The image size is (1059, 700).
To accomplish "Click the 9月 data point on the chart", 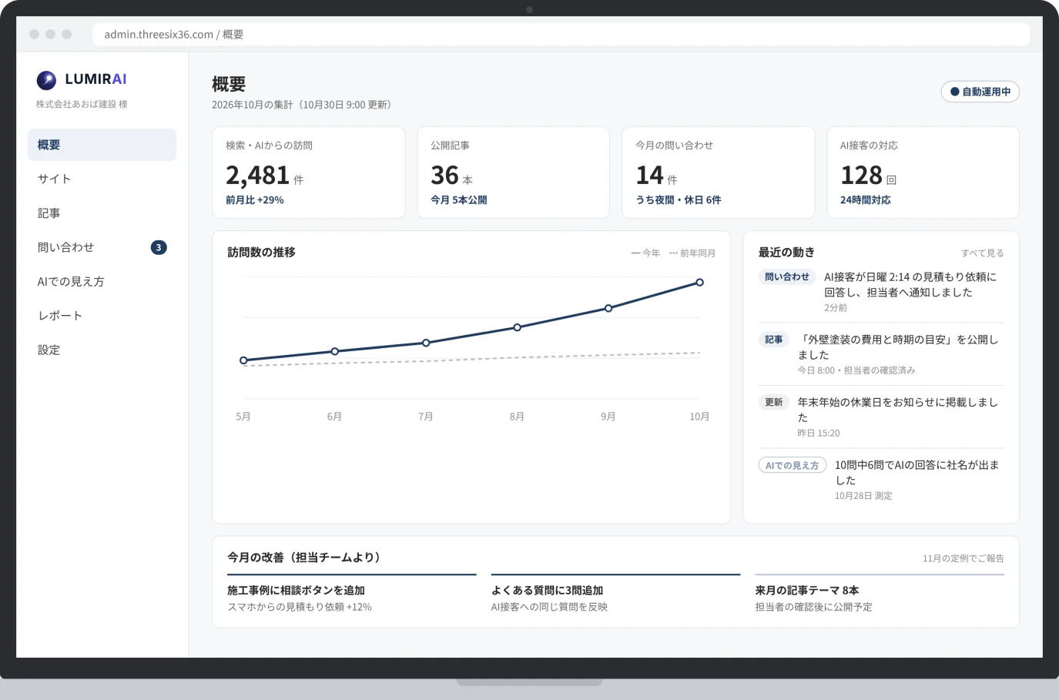I will (x=608, y=308).
